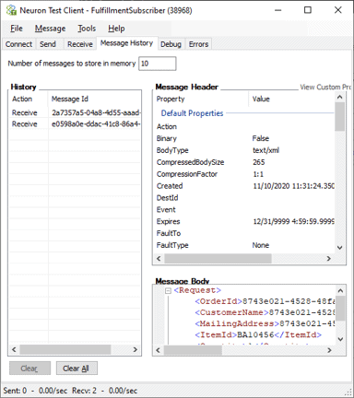Open the Errors tab
Screen dimensions: 354x398
198,44
